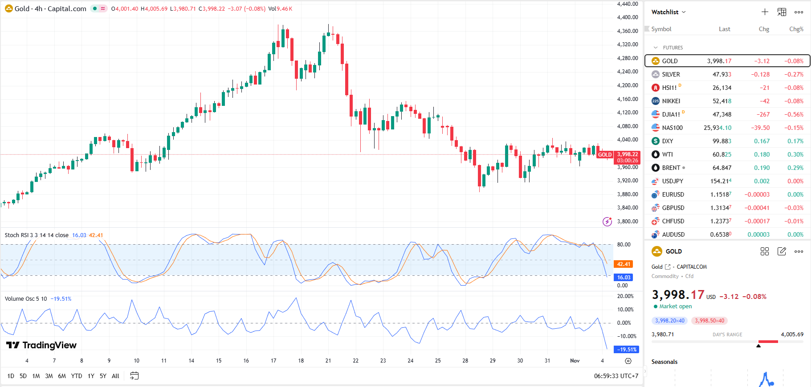Click the pink data-mode indicator in chart header

[x=103, y=8]
